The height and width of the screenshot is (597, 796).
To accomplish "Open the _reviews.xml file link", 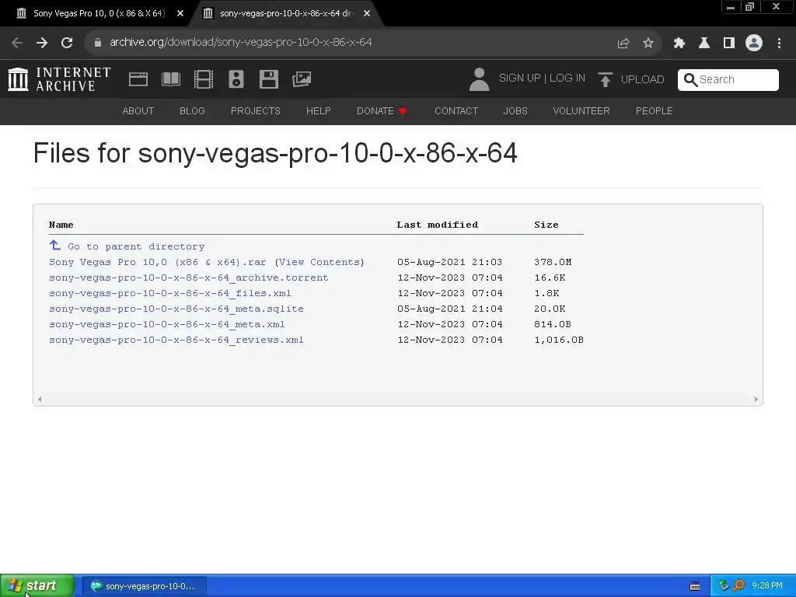I will pos(176,340).
